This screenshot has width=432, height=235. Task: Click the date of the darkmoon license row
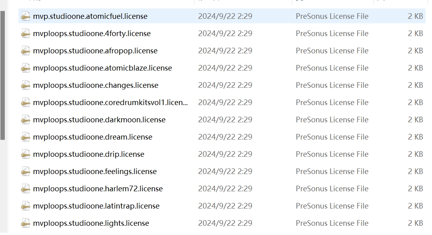[225, 120]
